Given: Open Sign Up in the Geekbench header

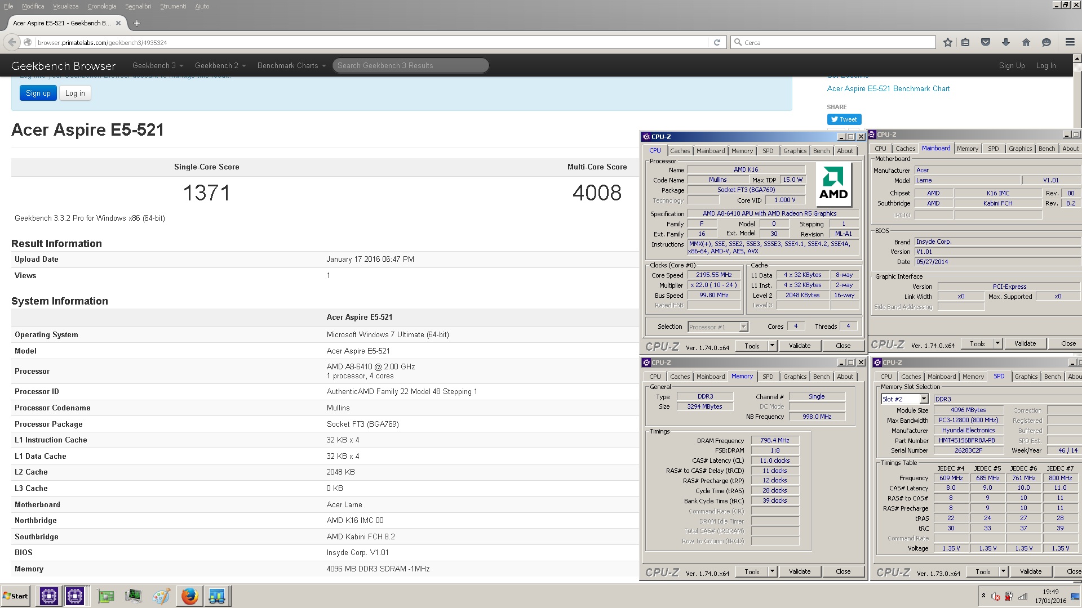Looking at the screenshot, I should (x=1012, y=65).
